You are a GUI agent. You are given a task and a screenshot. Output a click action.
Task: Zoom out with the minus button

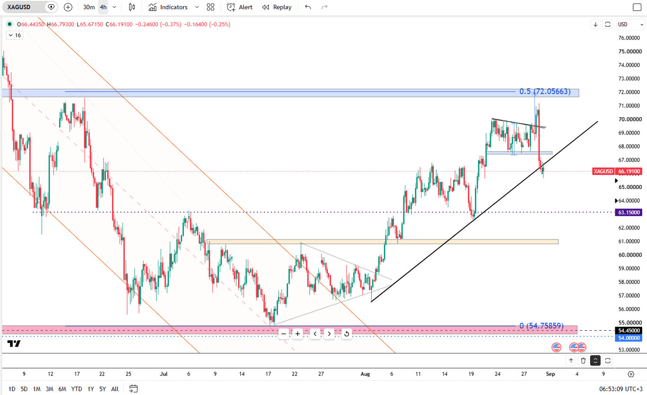coord(284,334)
